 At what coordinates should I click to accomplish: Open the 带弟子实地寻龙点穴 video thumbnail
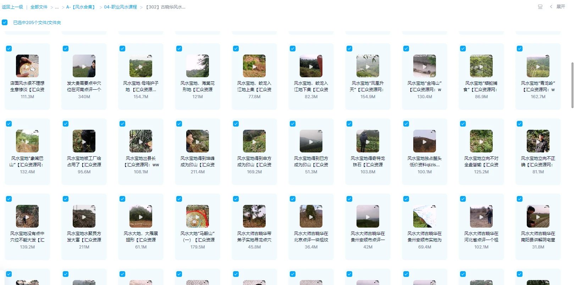pos(254,216)
